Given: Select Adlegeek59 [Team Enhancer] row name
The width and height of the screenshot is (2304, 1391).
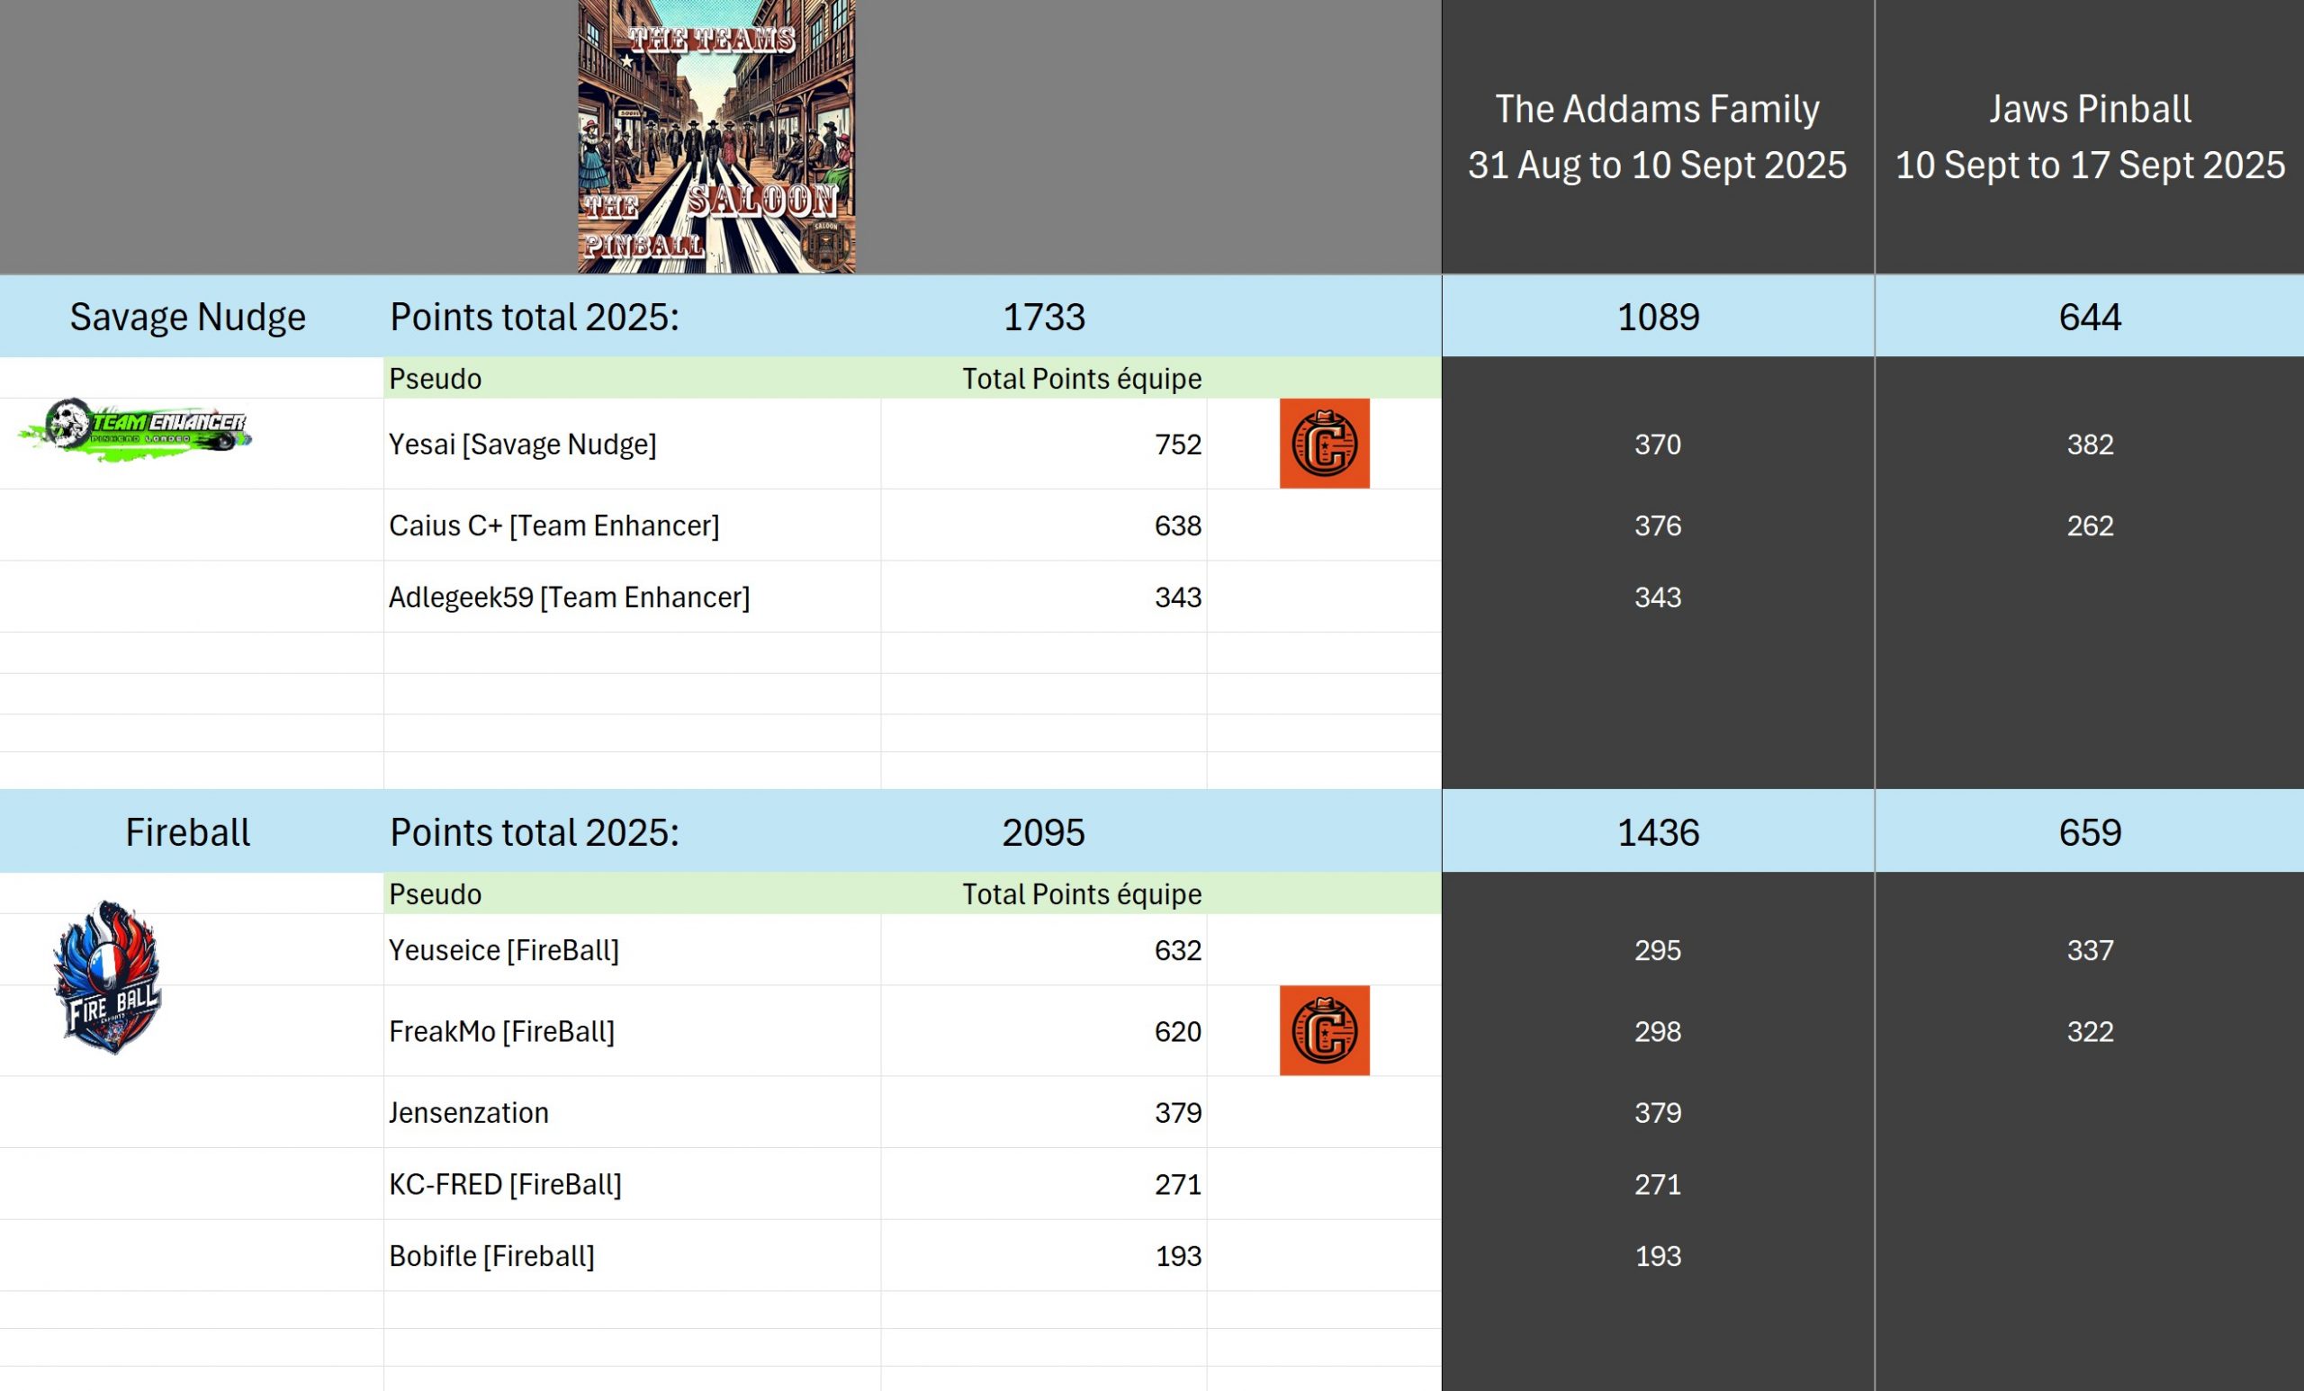Looking at the screenshot, I should click(x=570, y=597).
